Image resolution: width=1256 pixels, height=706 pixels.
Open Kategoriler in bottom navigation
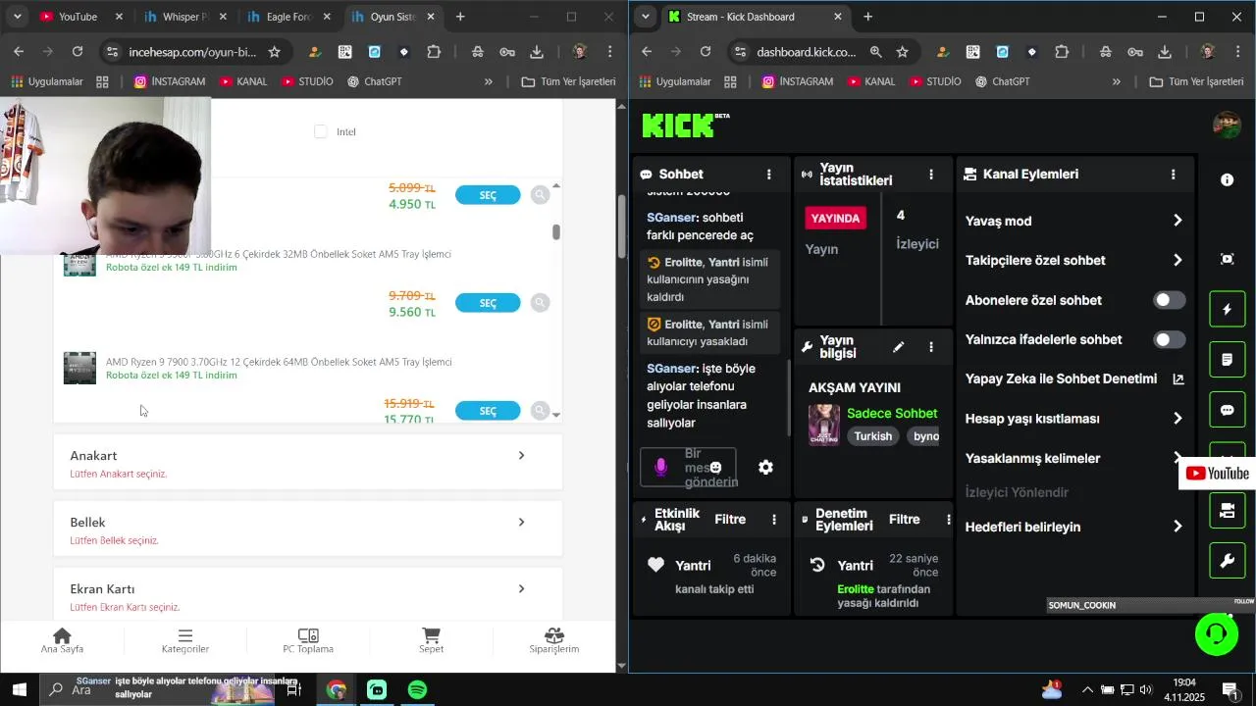pos(185,641)
